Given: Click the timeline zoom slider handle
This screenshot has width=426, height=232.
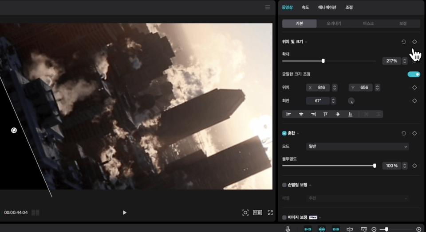Looking at the screenshot, I should (387, 229).
